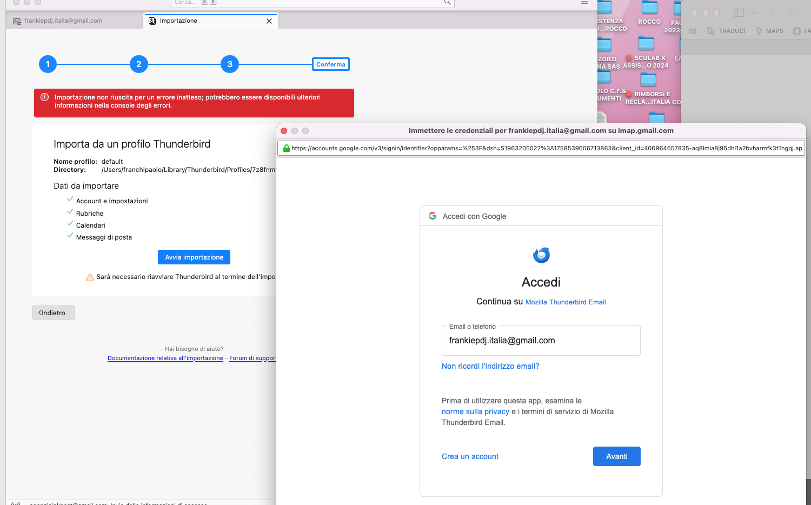
Task: Click the Google G logo in the sign-in card
Action: tap(433, 216)
